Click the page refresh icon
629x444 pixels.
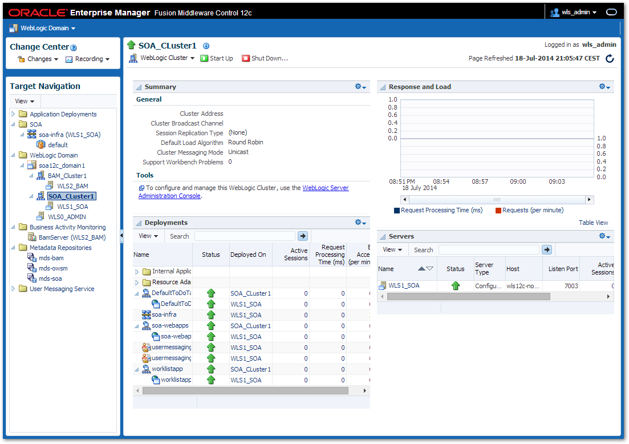pyautogui.click(x=610, y=58)
